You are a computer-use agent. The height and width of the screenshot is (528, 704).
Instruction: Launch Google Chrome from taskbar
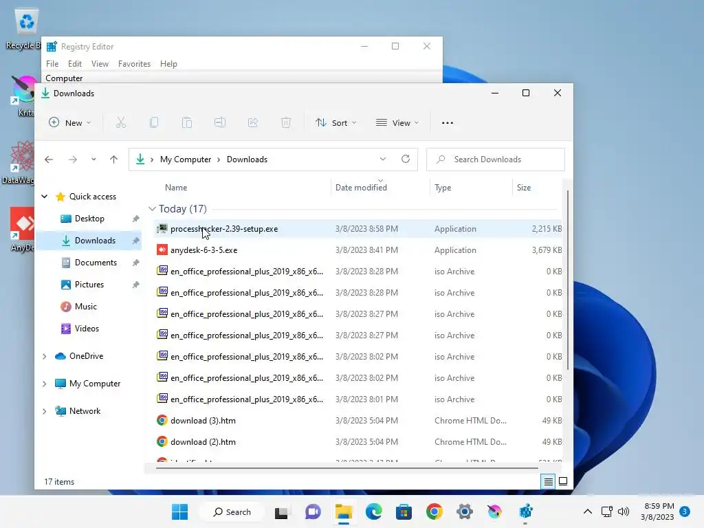[434, 511]
